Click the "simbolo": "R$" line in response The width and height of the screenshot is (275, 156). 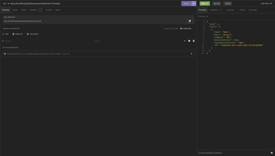(x=222, y=37)
